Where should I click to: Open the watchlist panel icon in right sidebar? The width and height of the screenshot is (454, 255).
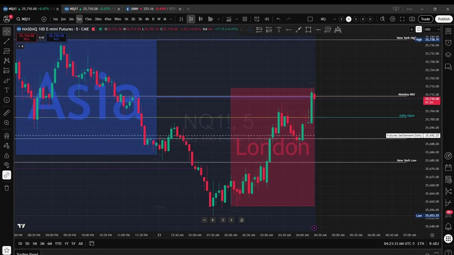[448, 31]
